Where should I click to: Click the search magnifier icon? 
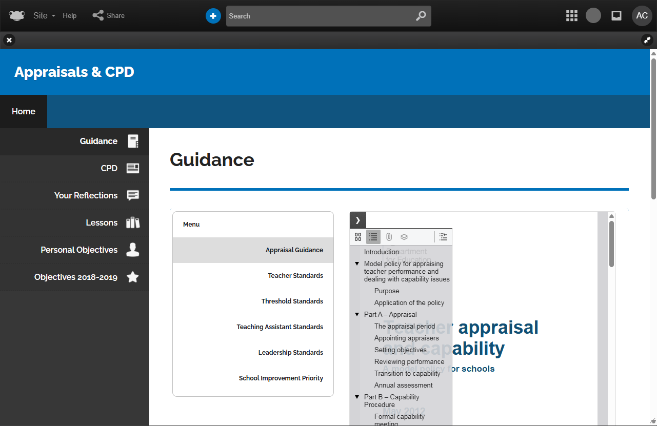421,16
